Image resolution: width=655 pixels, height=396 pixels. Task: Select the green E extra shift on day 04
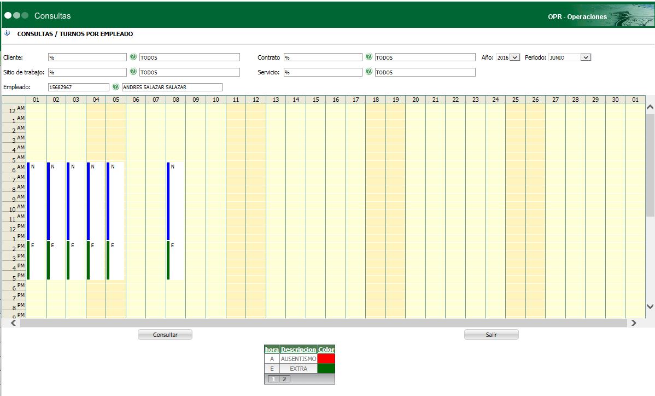point(96,260)
